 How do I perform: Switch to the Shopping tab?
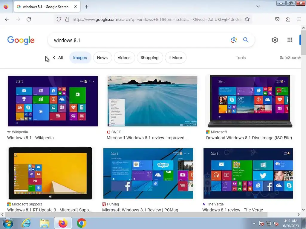[149, 58]
